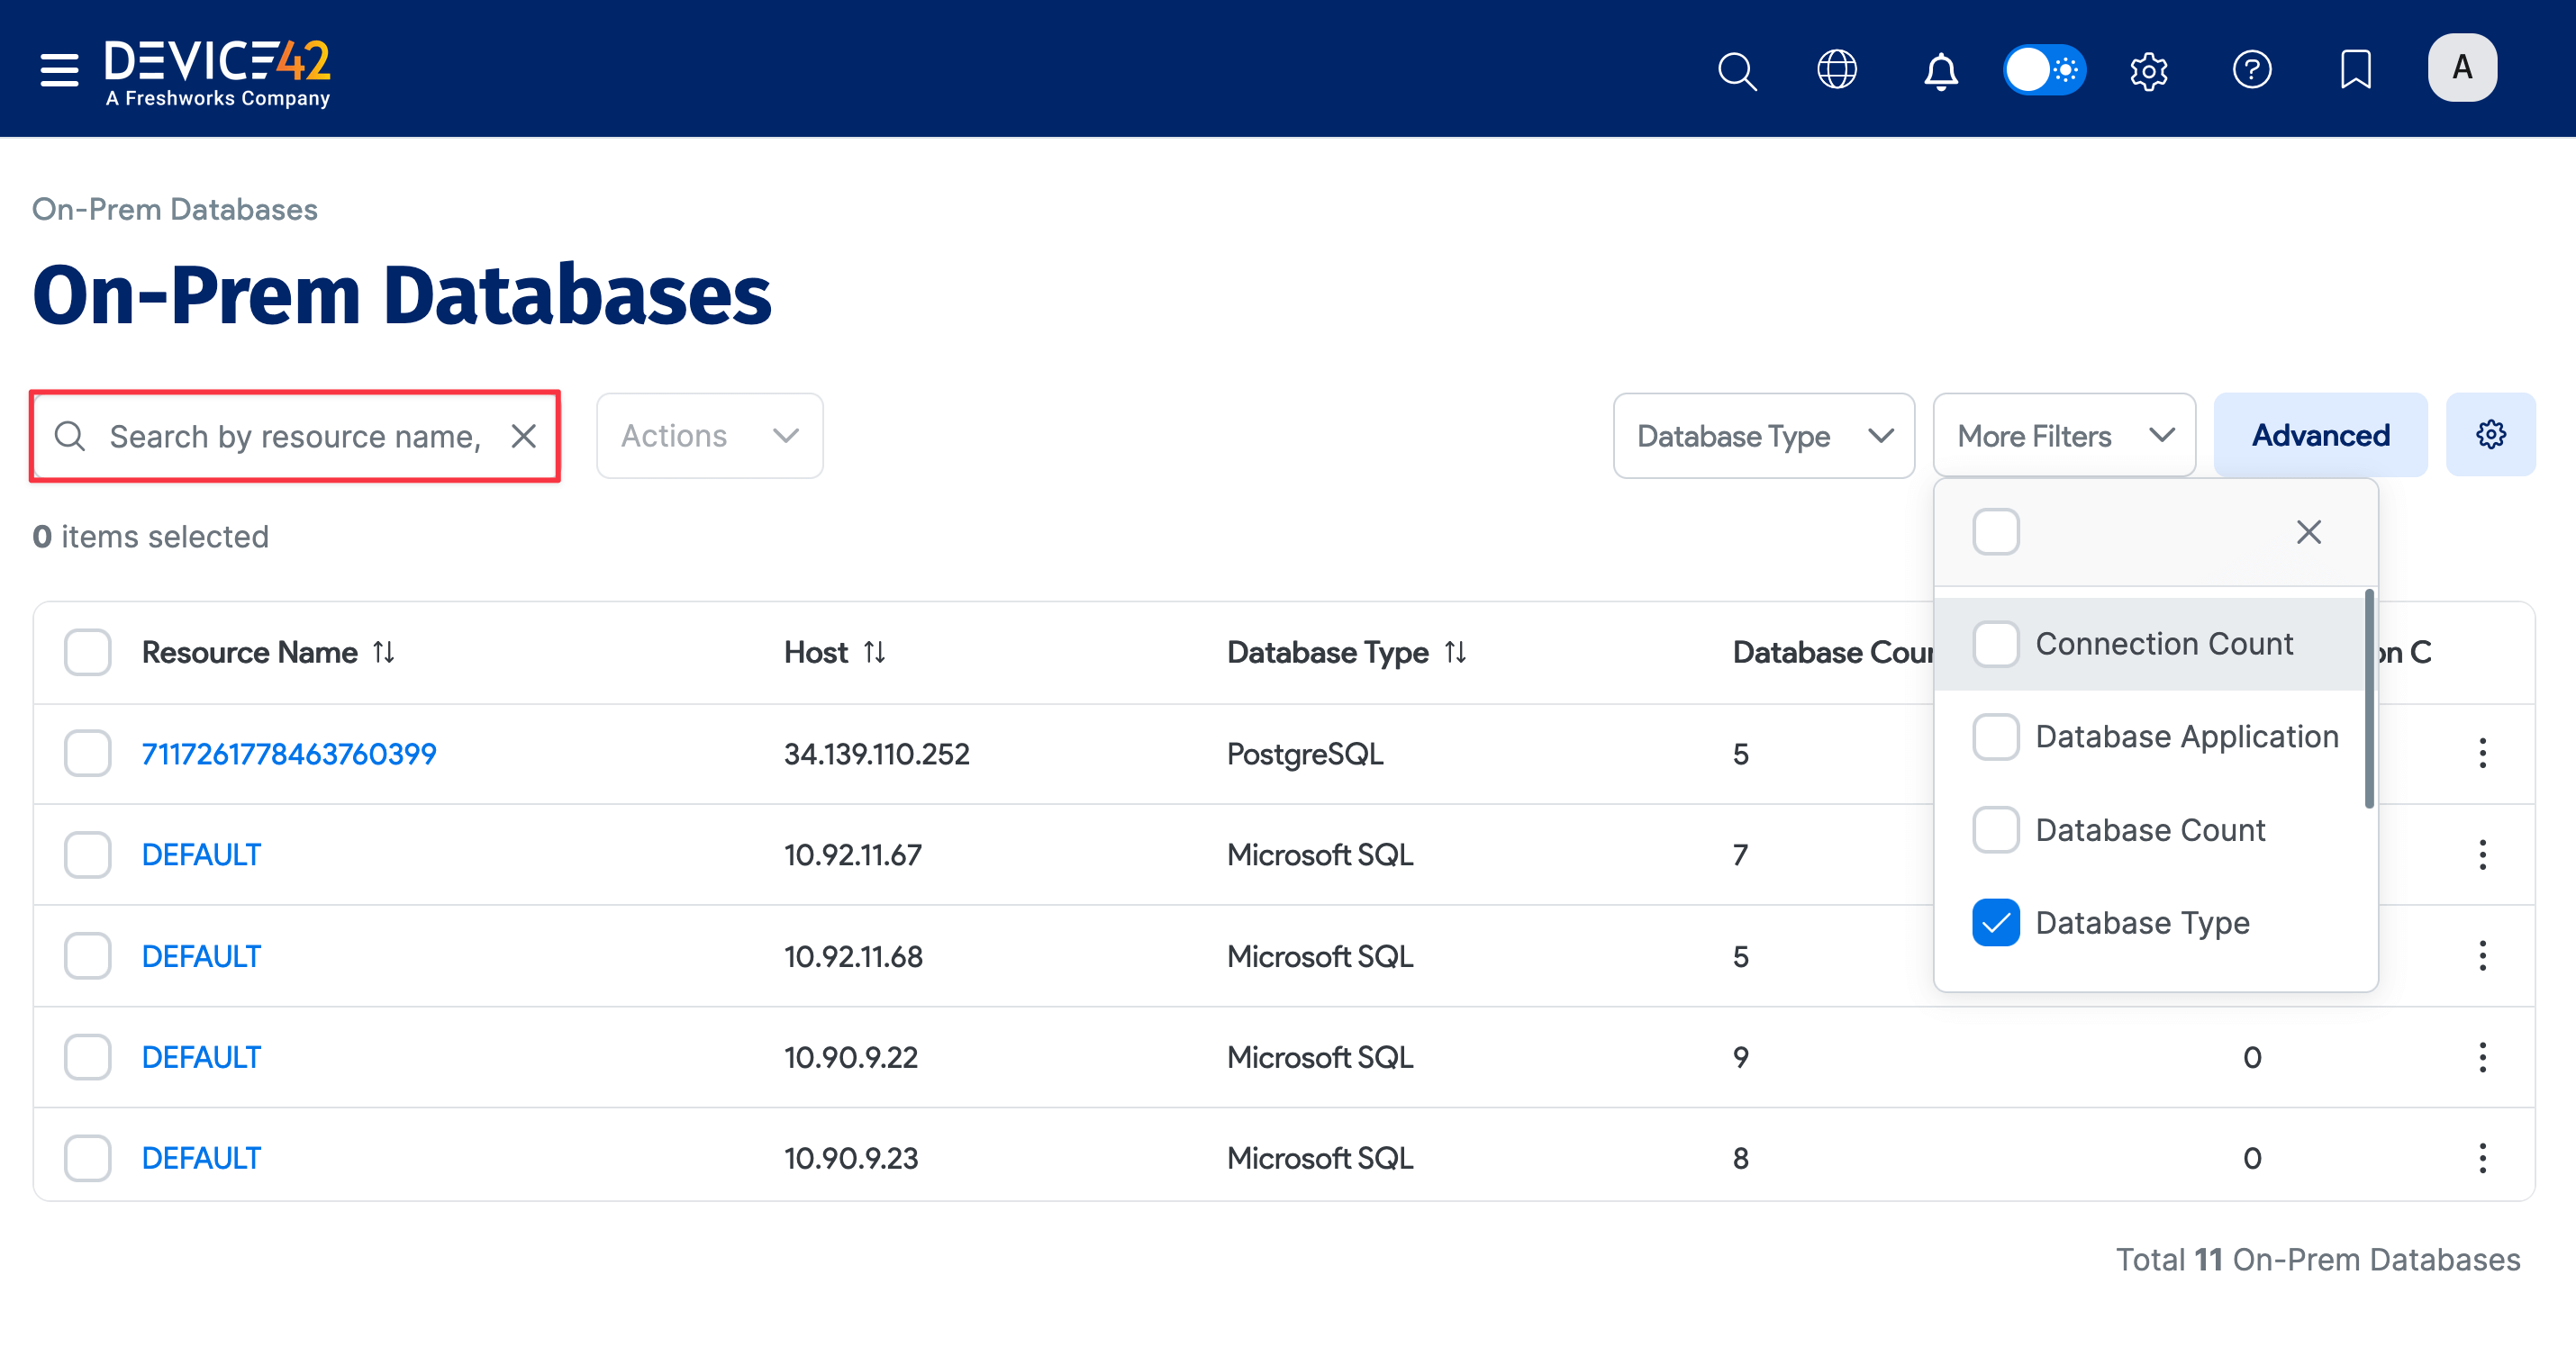Uncheck the Database Type filter option

(1996, 922)
